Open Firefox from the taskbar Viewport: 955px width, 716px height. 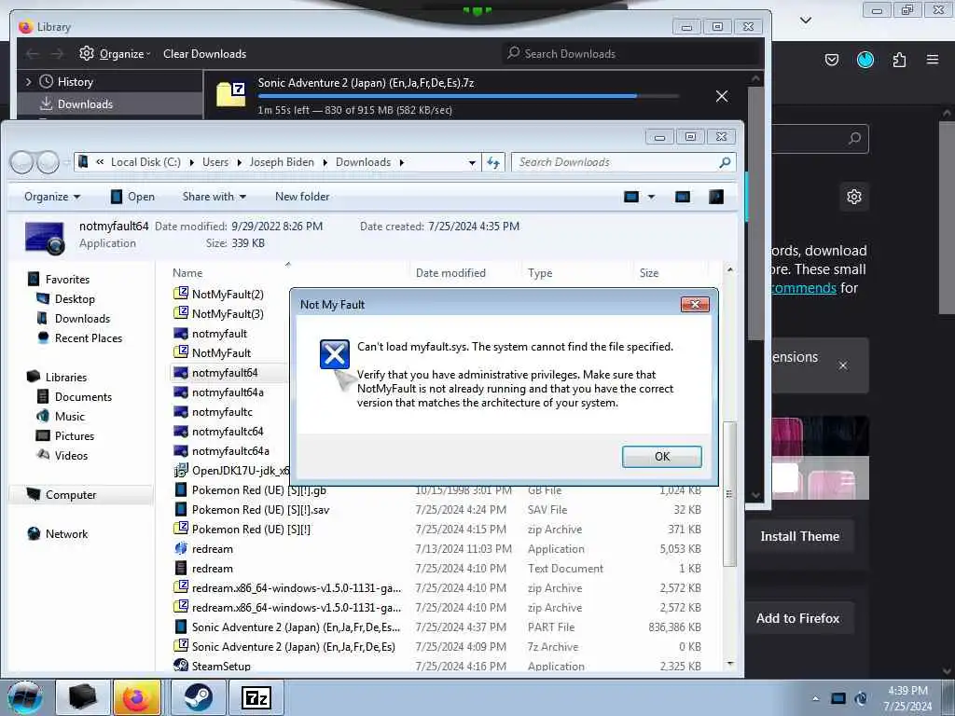pyautogui.click(x=137, y=697)
